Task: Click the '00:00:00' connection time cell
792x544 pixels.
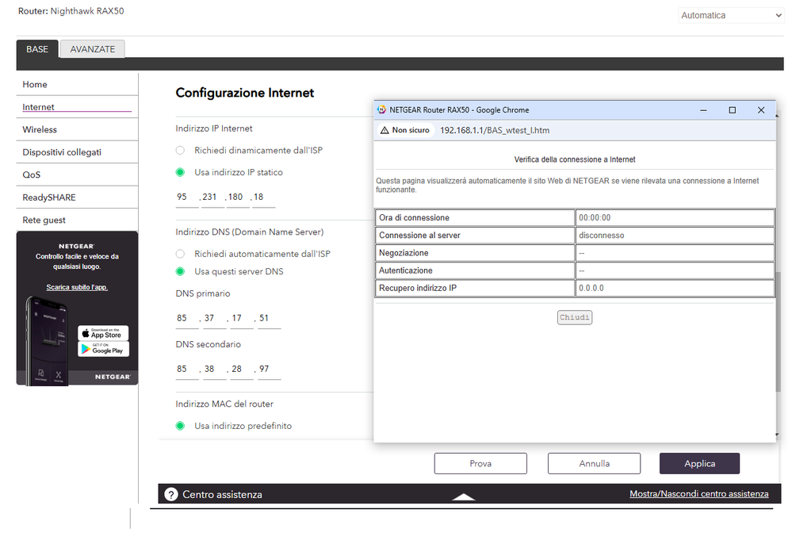Action: pyautogui.click(x=675, y=218)
